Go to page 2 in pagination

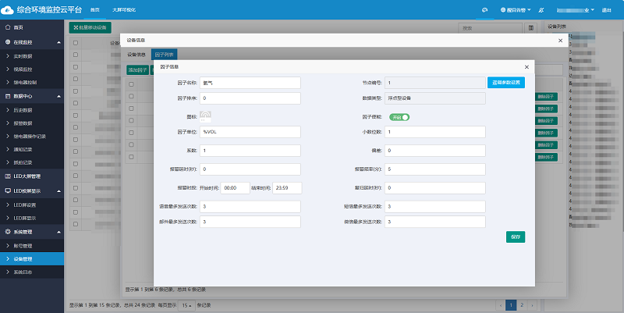click(522, 304)
